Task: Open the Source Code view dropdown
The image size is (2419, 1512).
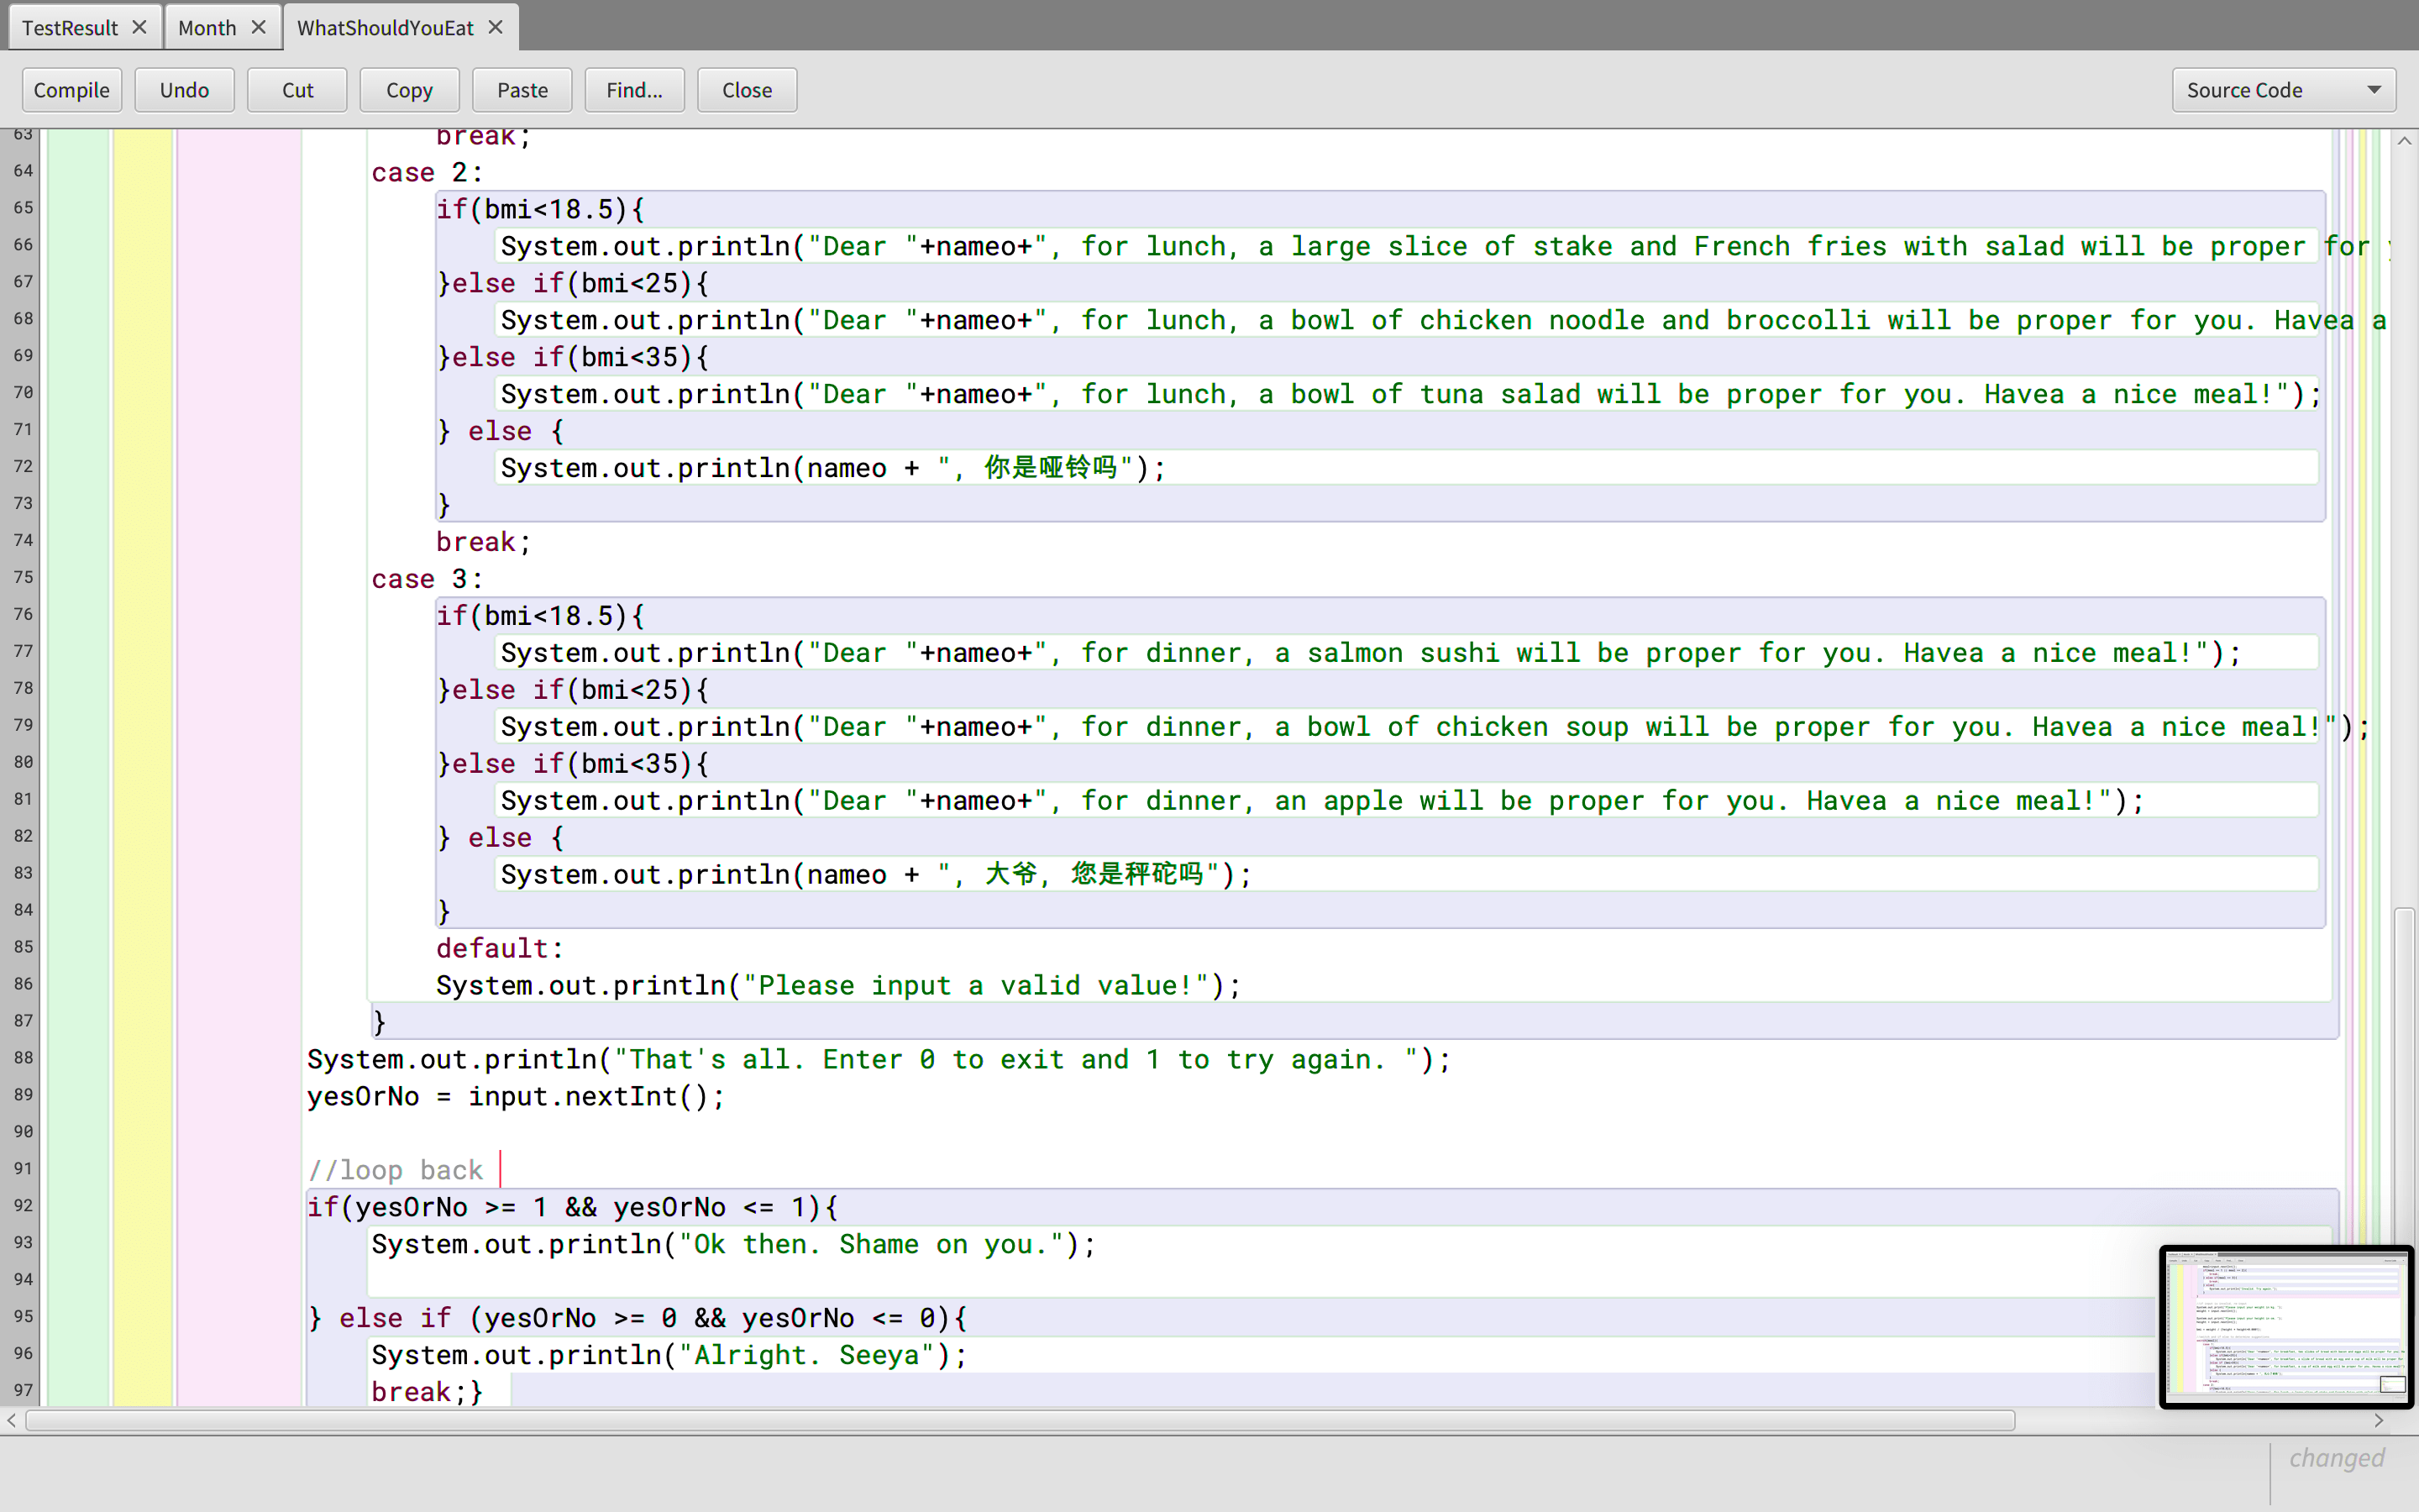Action: [2283, 90]
